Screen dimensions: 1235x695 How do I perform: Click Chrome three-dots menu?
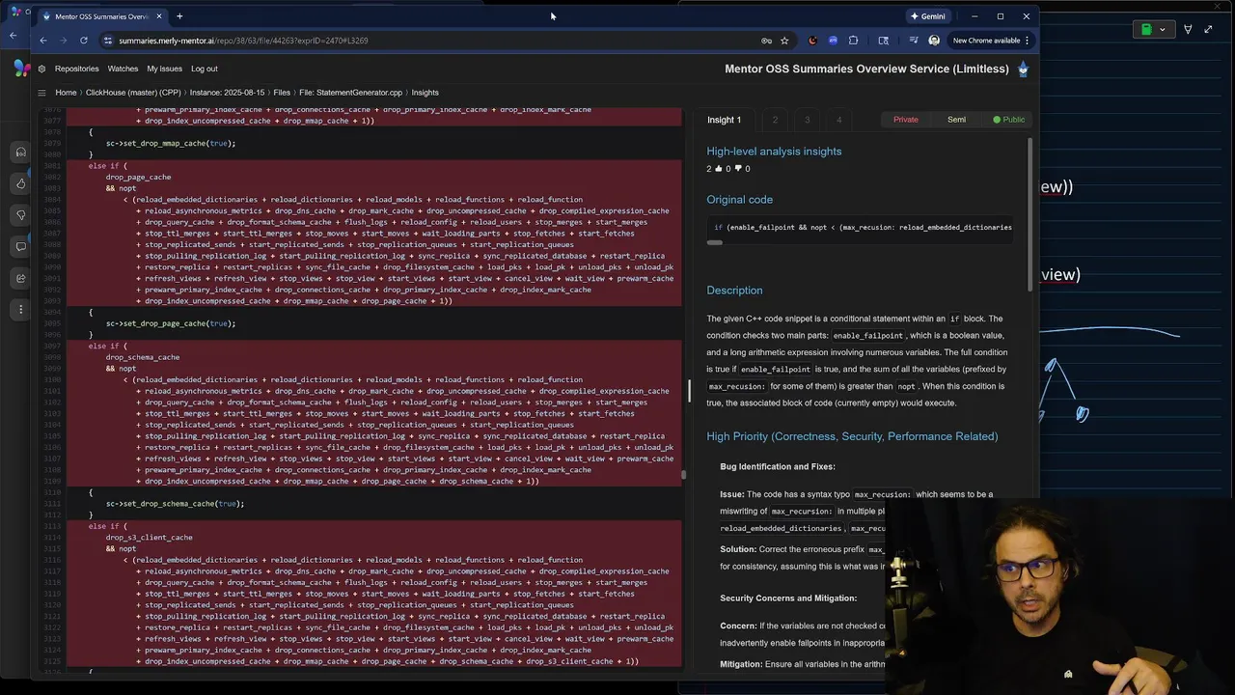1027,41
